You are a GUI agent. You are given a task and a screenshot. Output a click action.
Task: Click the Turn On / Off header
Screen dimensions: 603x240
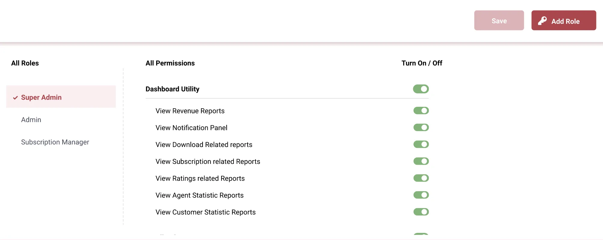coord(422,63)
